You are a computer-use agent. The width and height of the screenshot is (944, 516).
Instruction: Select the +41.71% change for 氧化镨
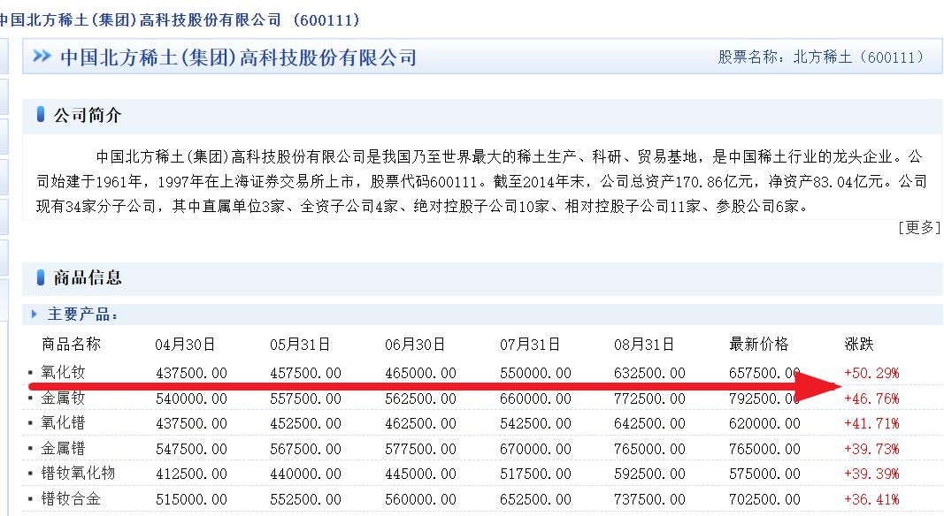[871, 423]
